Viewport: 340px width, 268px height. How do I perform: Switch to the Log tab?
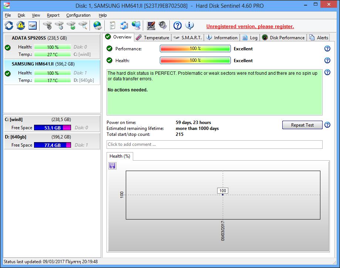click(250, 37)
